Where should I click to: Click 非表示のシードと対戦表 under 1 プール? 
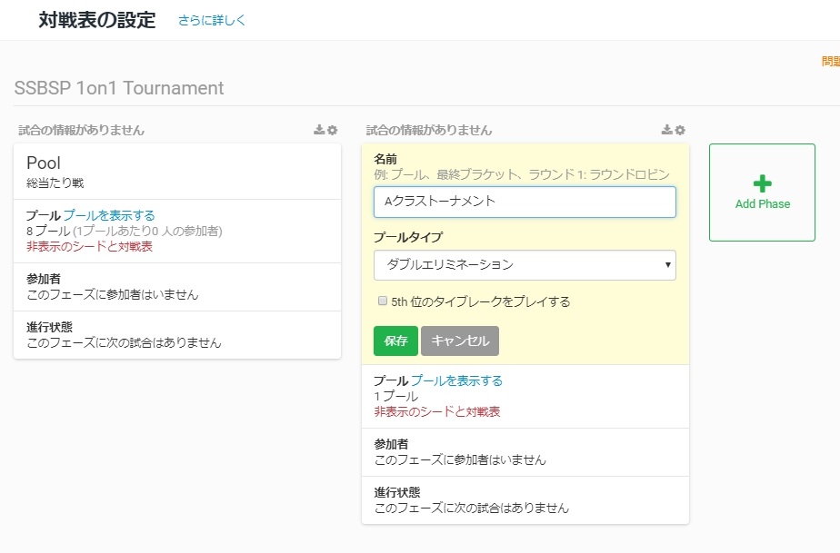[437, 411]
